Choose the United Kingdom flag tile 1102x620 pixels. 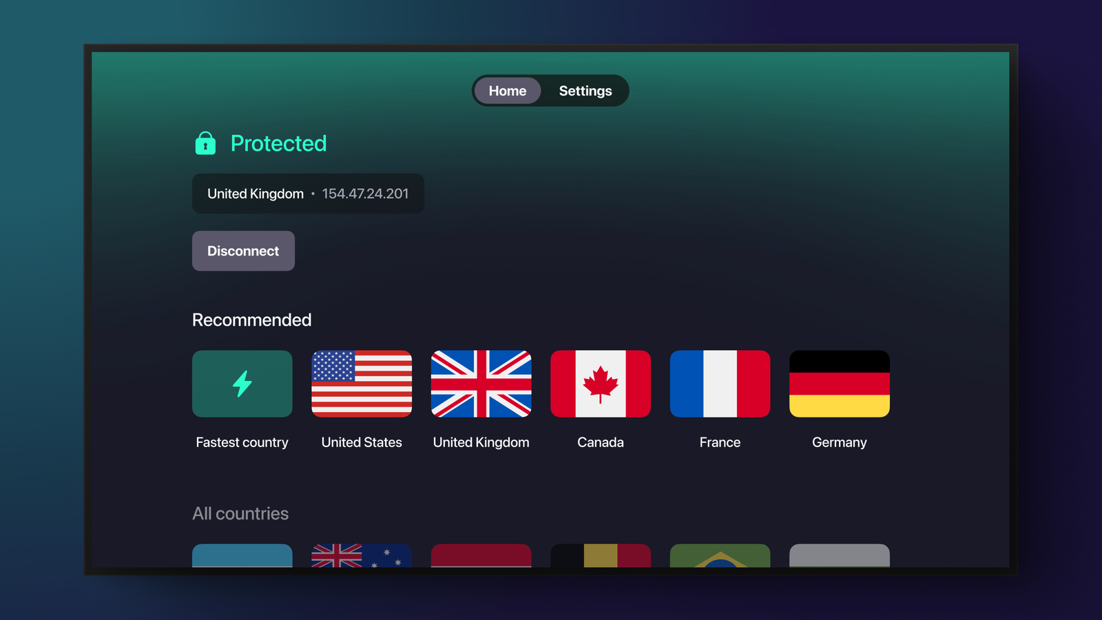(481, 384)
